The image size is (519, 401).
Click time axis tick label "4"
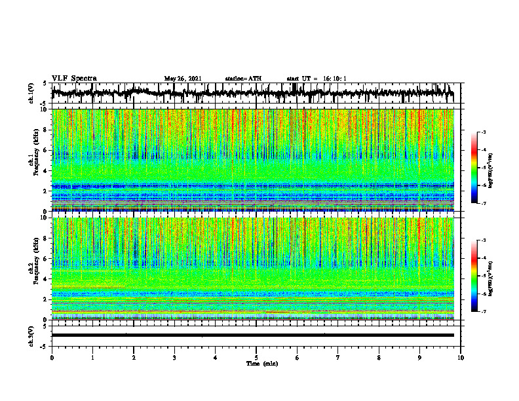[x=216, y=358]
